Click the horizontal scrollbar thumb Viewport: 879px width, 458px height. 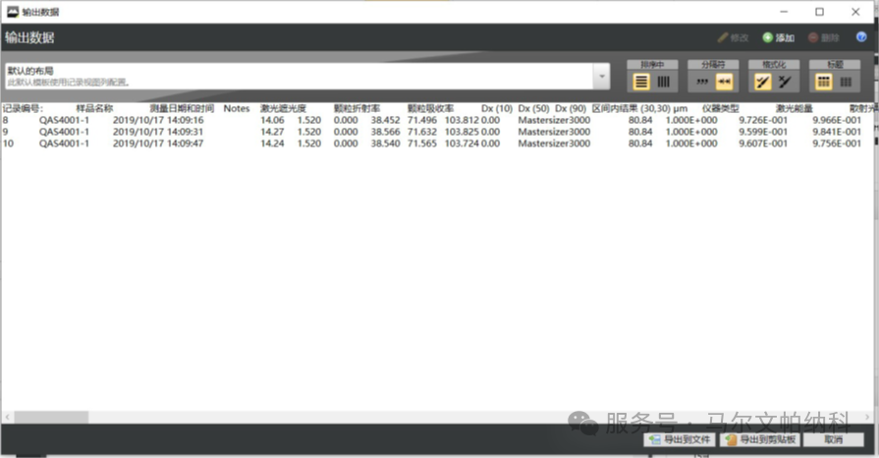point(51,417)
